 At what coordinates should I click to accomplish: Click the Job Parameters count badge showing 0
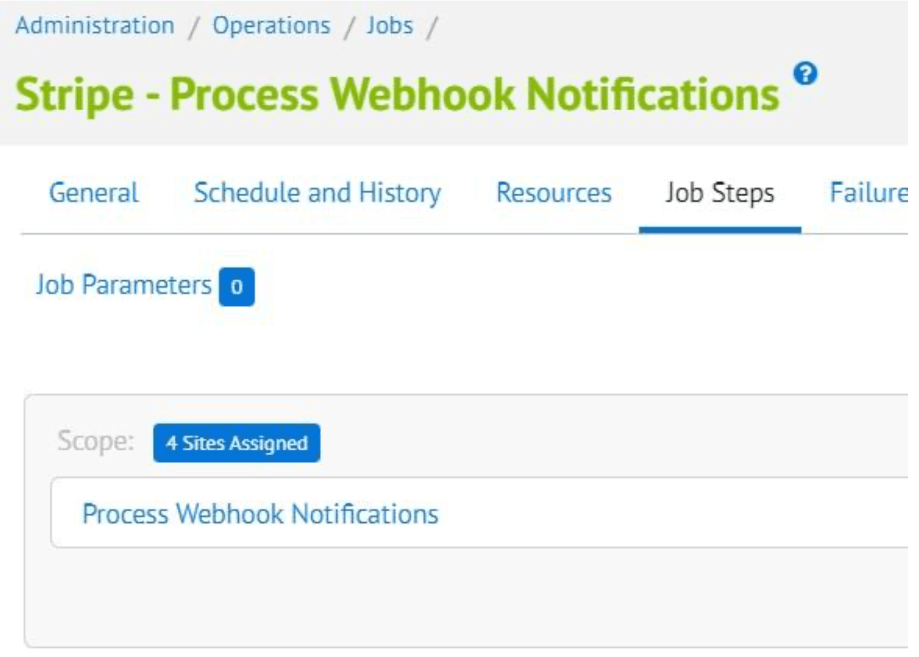click(236, 287)
